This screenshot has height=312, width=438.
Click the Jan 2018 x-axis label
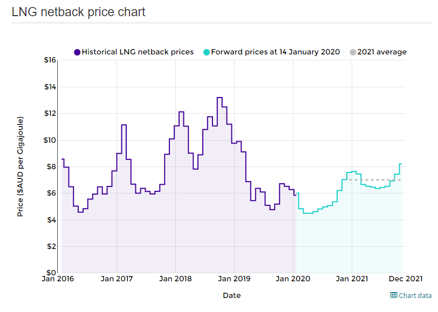tap(175, 279)
